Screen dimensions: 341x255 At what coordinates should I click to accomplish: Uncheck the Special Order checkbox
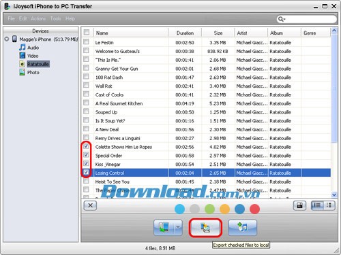coord(86,155)
